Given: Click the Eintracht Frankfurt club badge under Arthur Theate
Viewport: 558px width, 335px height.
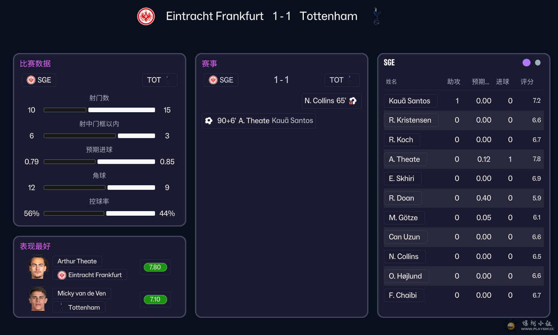Looking at the screenshot, I should (62, 275).
